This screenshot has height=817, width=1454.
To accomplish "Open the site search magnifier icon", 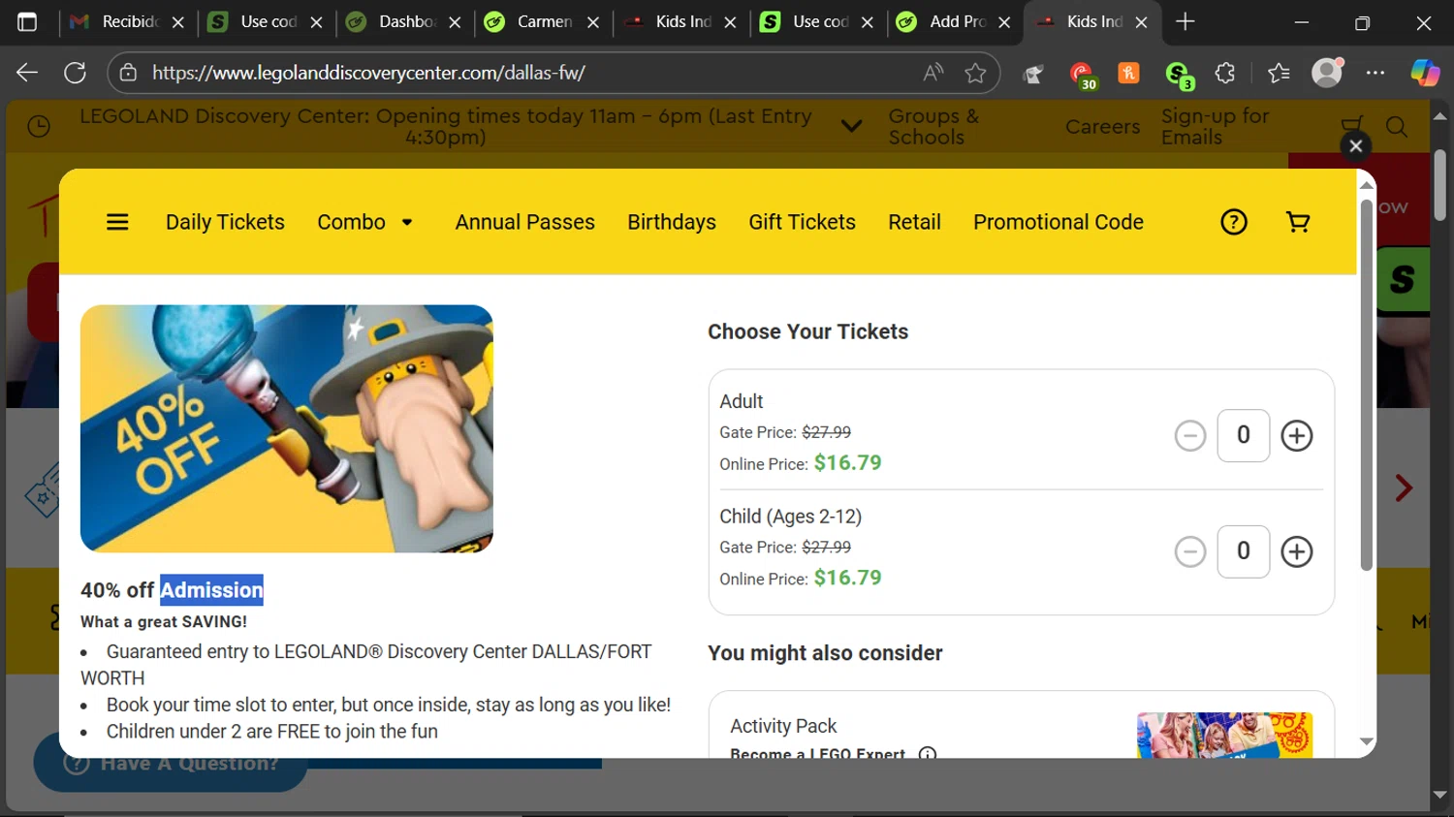I will [x=1397, y=126].
